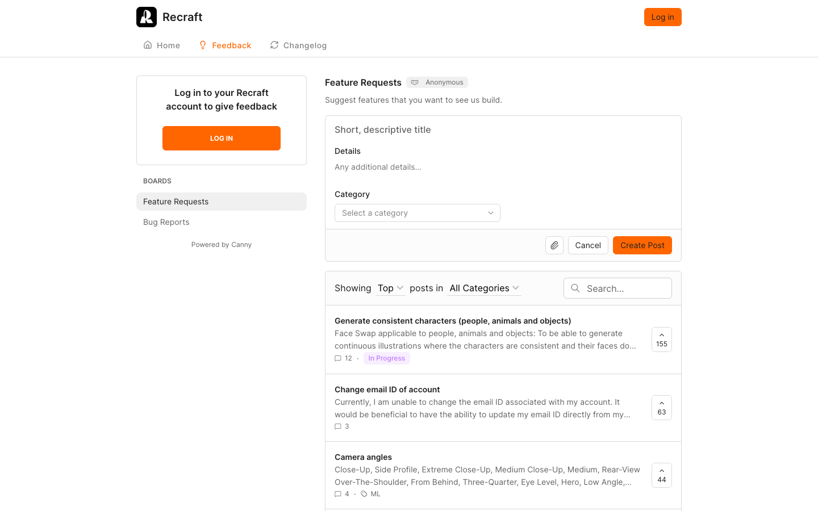
Task: Select the Feature Requests board
Action: tap(222, 202)
